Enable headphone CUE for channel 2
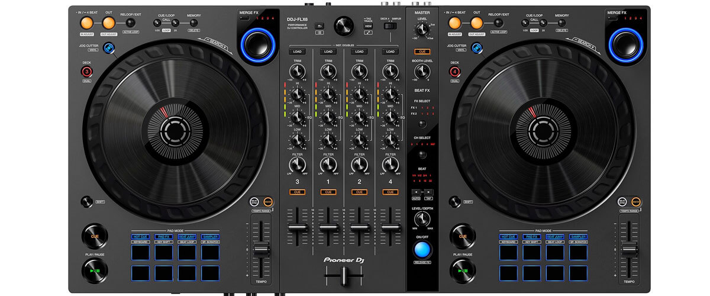Screen dimensions: 710x296 click(359, 192)
